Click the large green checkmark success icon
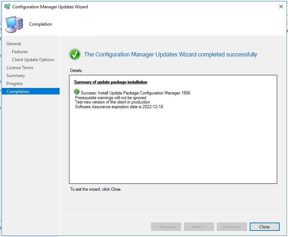288x237 pixels. coord(75,54)
